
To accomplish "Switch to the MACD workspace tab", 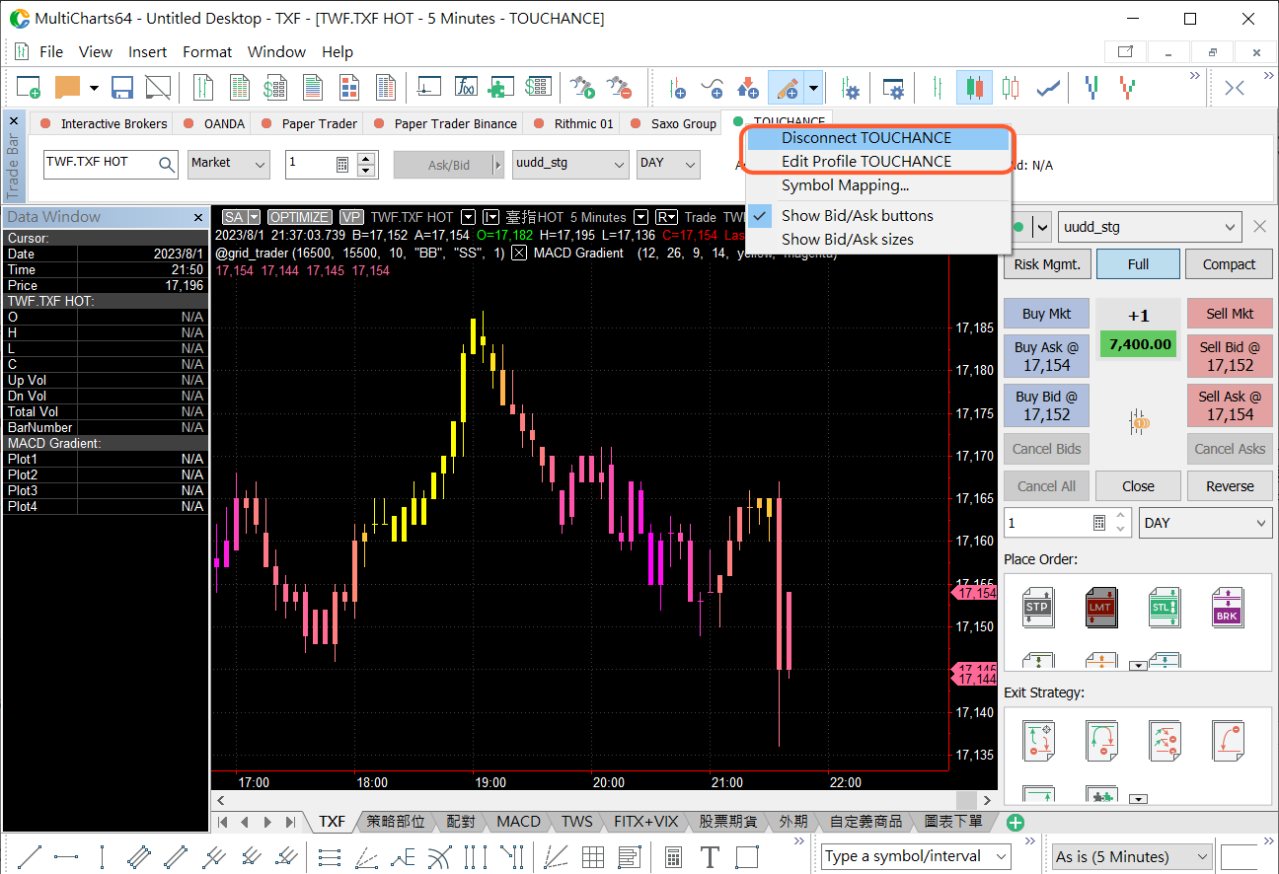I will coord(518,822).
